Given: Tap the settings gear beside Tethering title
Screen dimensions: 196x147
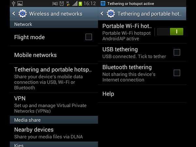Looking at the screenshot, I should [111, 13].
